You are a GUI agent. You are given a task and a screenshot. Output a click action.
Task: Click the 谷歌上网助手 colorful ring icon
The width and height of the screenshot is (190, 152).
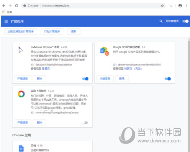(21, 94)
